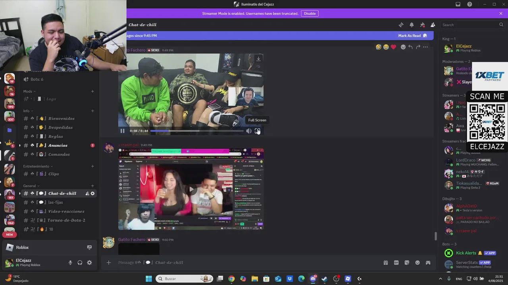Viewport: 508px width, 285px height.
Task: Open the emoji picker in the message bar
Action: (418, 262)
